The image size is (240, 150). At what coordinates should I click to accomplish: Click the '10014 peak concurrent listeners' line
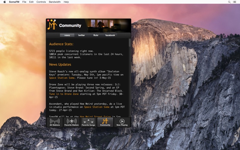click(x=86, y=54)
